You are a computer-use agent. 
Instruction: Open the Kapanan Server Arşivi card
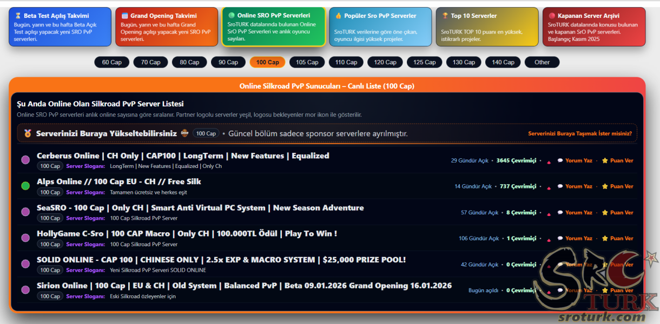593,26
